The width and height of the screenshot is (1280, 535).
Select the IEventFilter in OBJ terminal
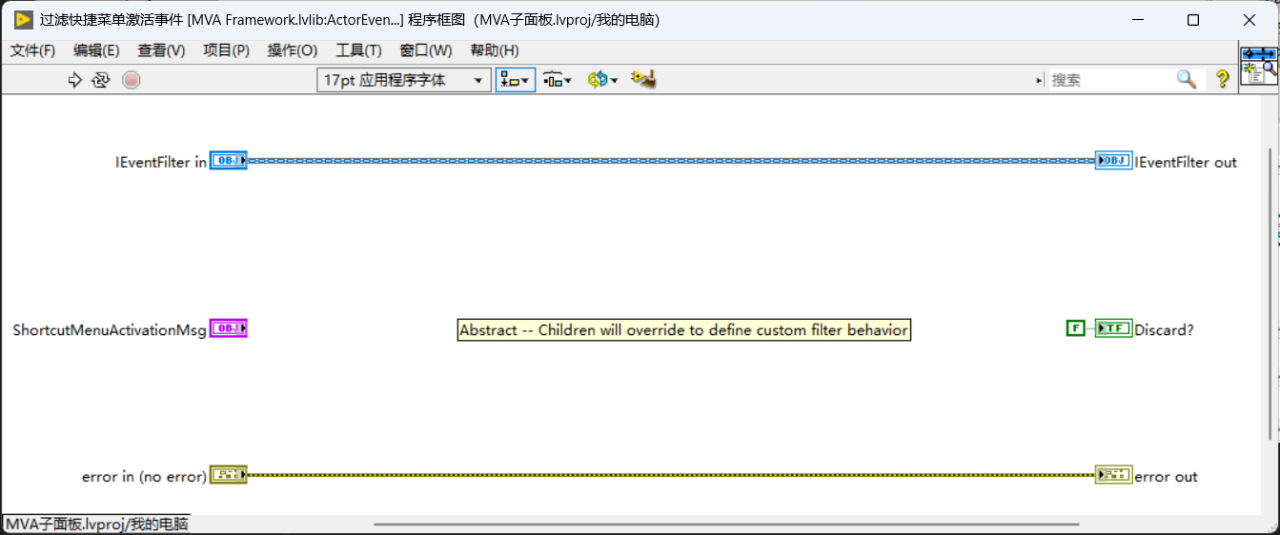click(228, 161)
